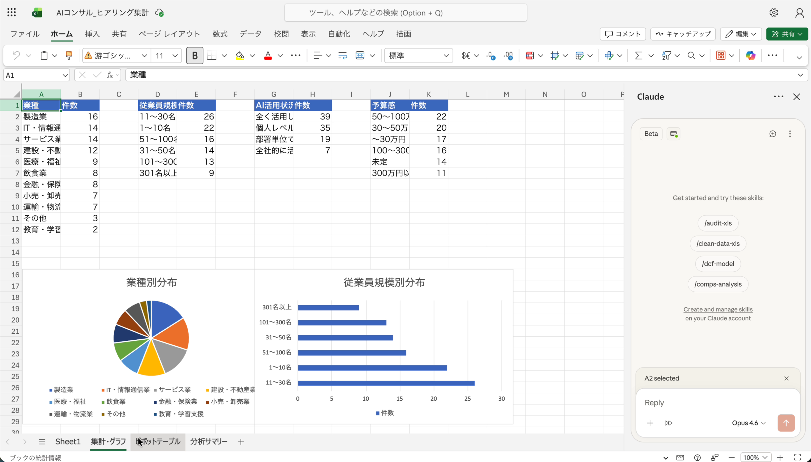Click the Wrap Text icon

(x=343, y=55)
